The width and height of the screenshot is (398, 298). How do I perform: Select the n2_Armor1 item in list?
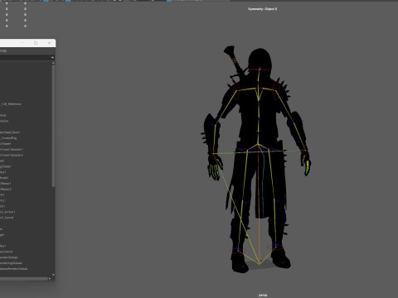tap(7, 212)
